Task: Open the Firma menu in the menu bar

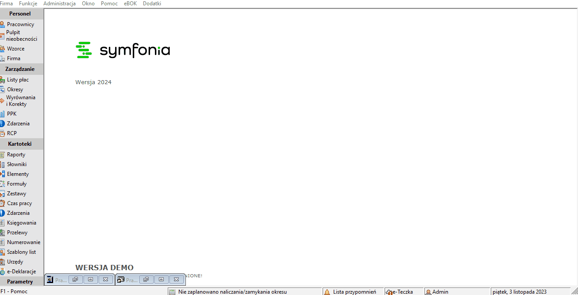Action: point(6,4)
